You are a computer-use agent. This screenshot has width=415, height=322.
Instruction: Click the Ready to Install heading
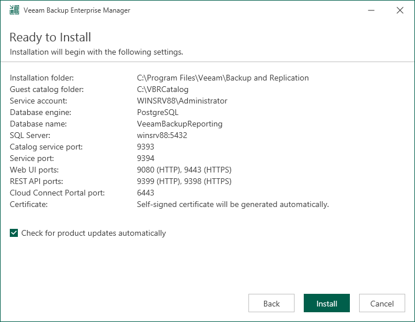[x=50, y=37]
